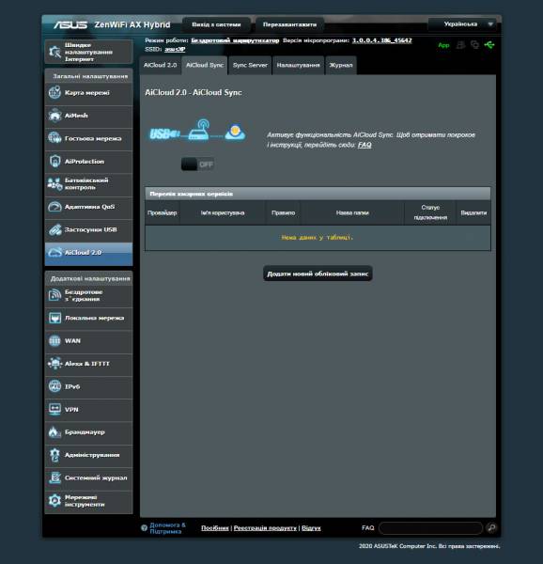The image size is (543, 564).
Task: Click the Правило column header
Action: 283,213
